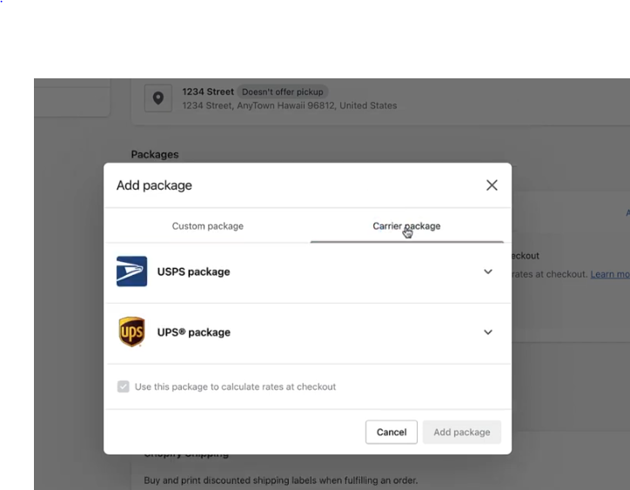The image size is (630, 490).
Task: Open the UPS® package row by its title
Action: [194, 332]
